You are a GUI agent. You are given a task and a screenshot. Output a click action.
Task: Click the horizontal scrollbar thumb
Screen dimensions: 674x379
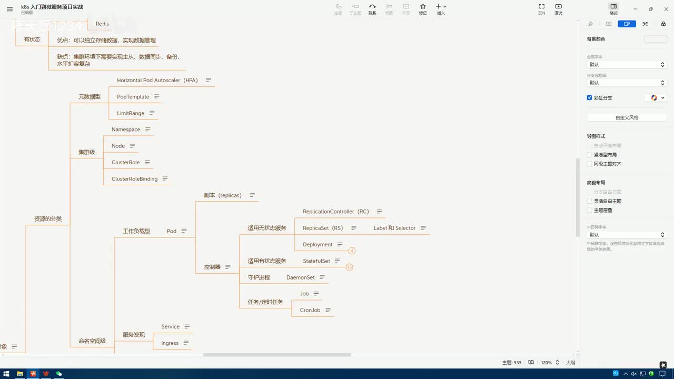pos(277,355)
